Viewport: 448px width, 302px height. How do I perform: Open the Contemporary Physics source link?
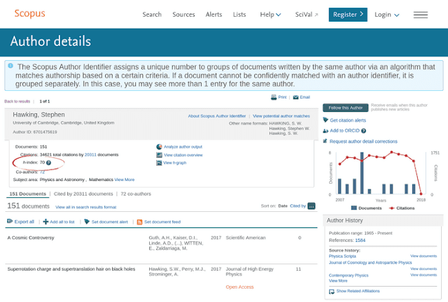tap(349, 275)
